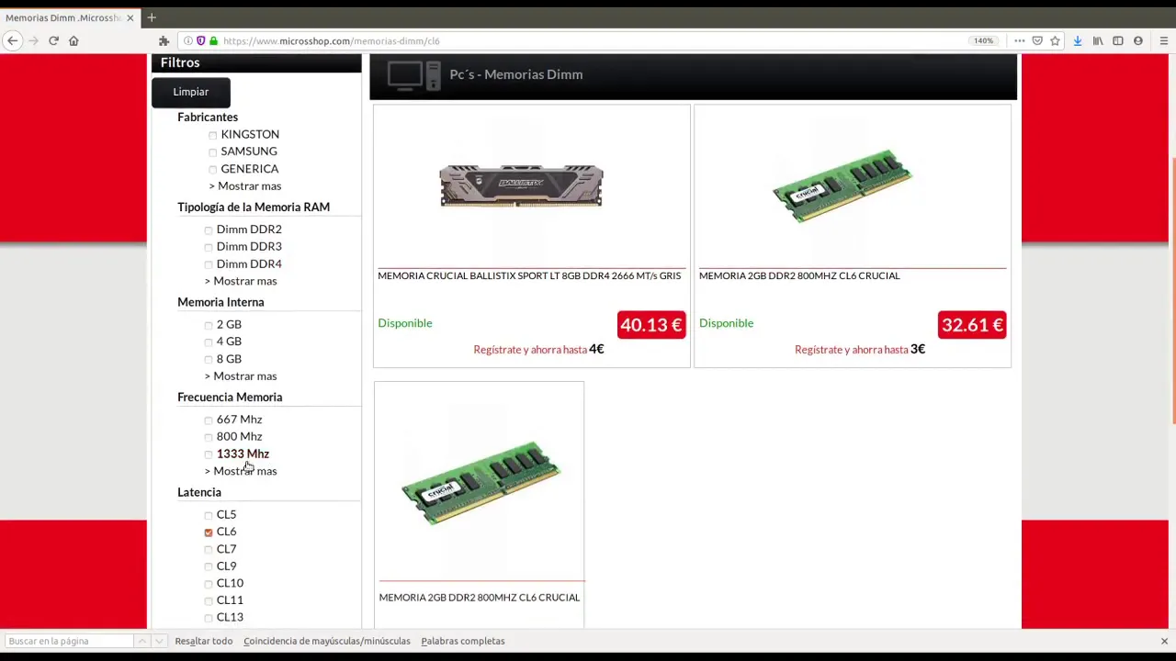Click the 32.61 € product image
The height and width of the screenshot is (661, 1176).
[x=842, y=185]
